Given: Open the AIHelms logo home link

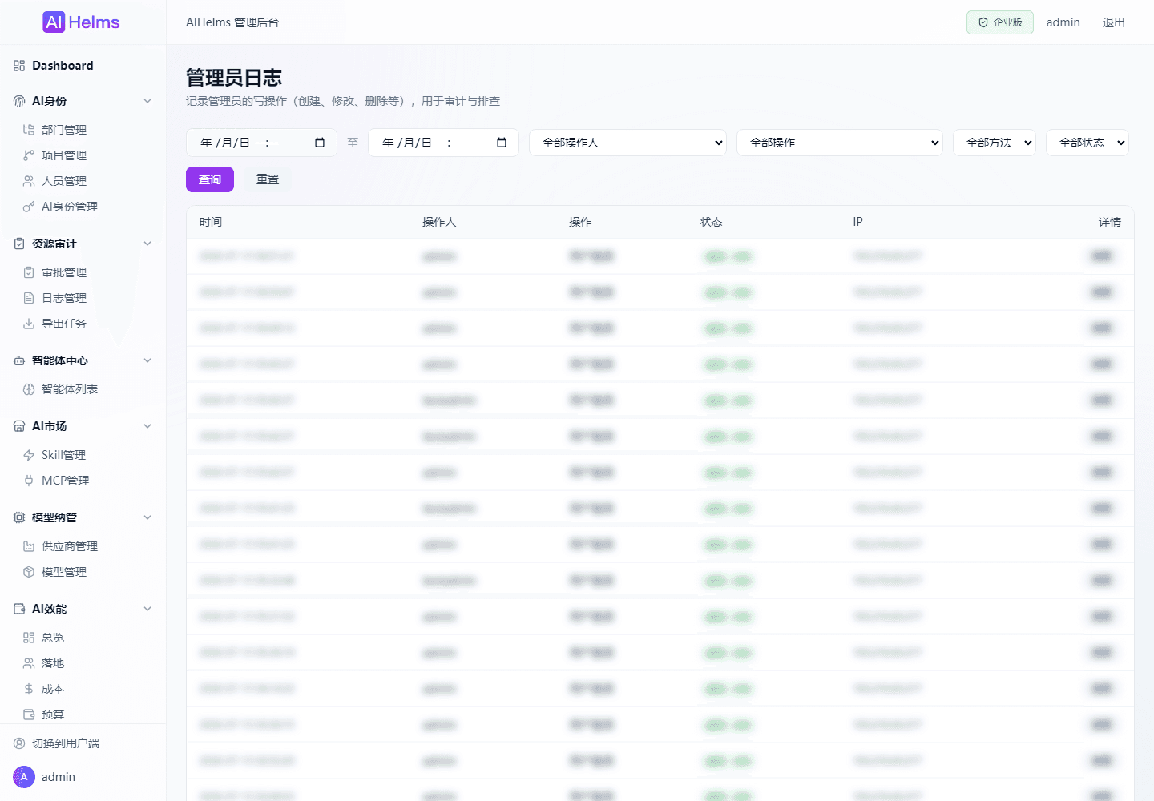Looking at the screenshot, I should pyautogui.click(x=81, y=22).
